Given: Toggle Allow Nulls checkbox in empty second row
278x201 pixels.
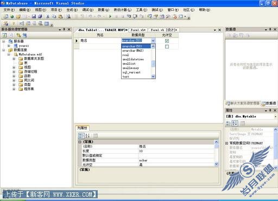Looking at the screenshot, I should pyautogui.click(x=167, y=47).
